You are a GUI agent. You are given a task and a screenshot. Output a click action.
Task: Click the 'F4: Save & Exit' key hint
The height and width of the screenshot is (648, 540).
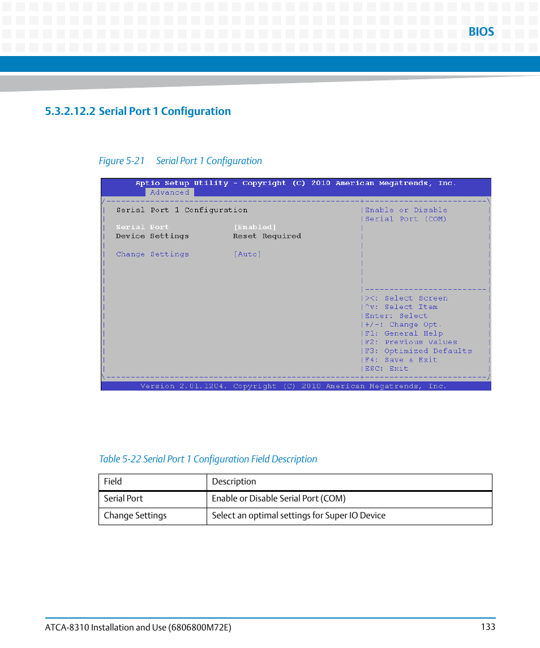point(401,359)
